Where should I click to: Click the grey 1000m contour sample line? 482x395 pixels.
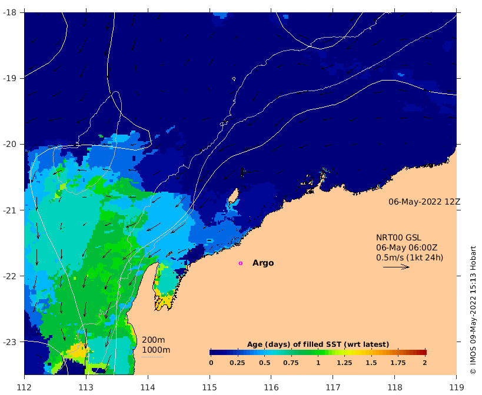tap(152, 357)
